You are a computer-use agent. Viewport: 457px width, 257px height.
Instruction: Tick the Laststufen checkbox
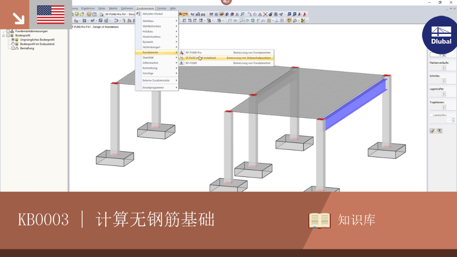(x=432, y=115)
